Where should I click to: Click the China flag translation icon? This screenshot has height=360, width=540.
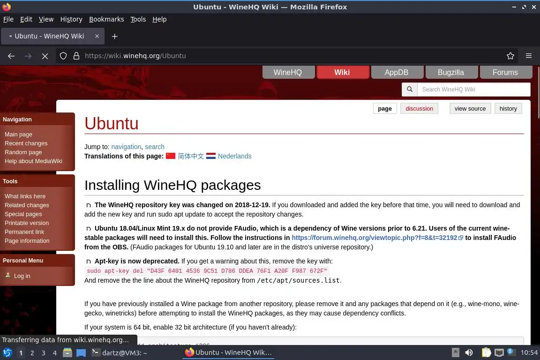(x=171, y=156)
